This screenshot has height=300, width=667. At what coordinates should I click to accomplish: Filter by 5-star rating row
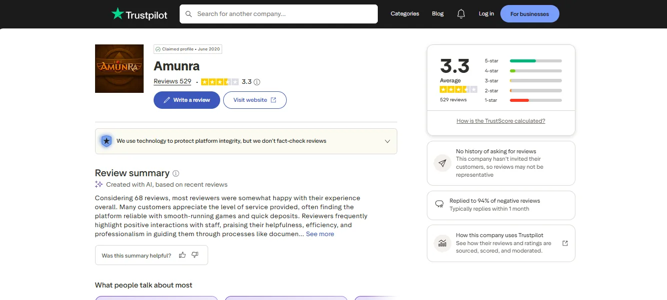tap(523, 61)
